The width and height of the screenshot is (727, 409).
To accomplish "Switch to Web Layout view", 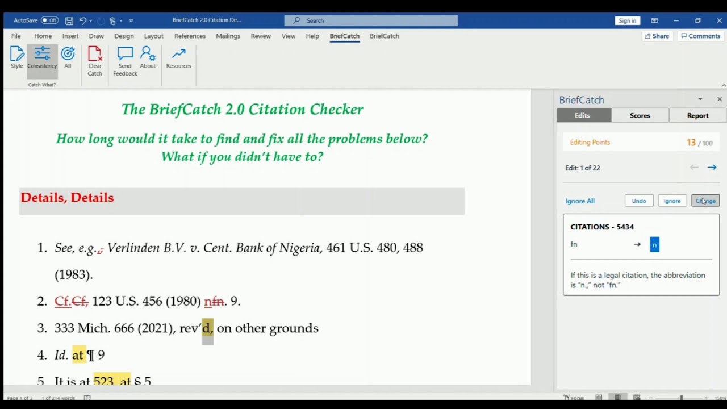I will [x=637, y=398].
